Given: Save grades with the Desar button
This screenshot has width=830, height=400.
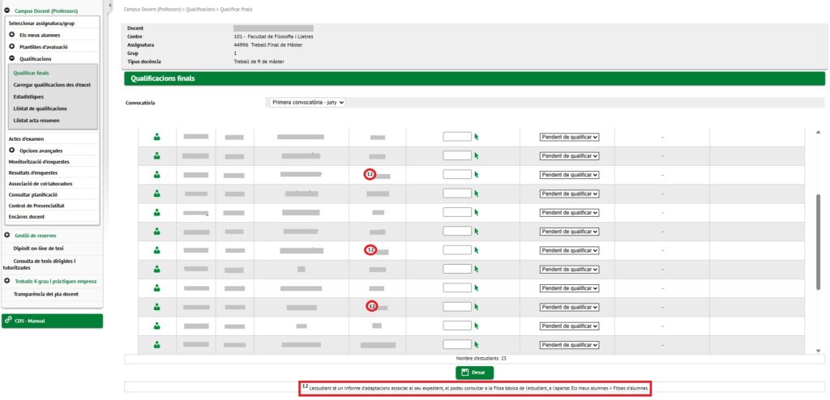Looking at the screenshot, I should click(x=474, y=372).
